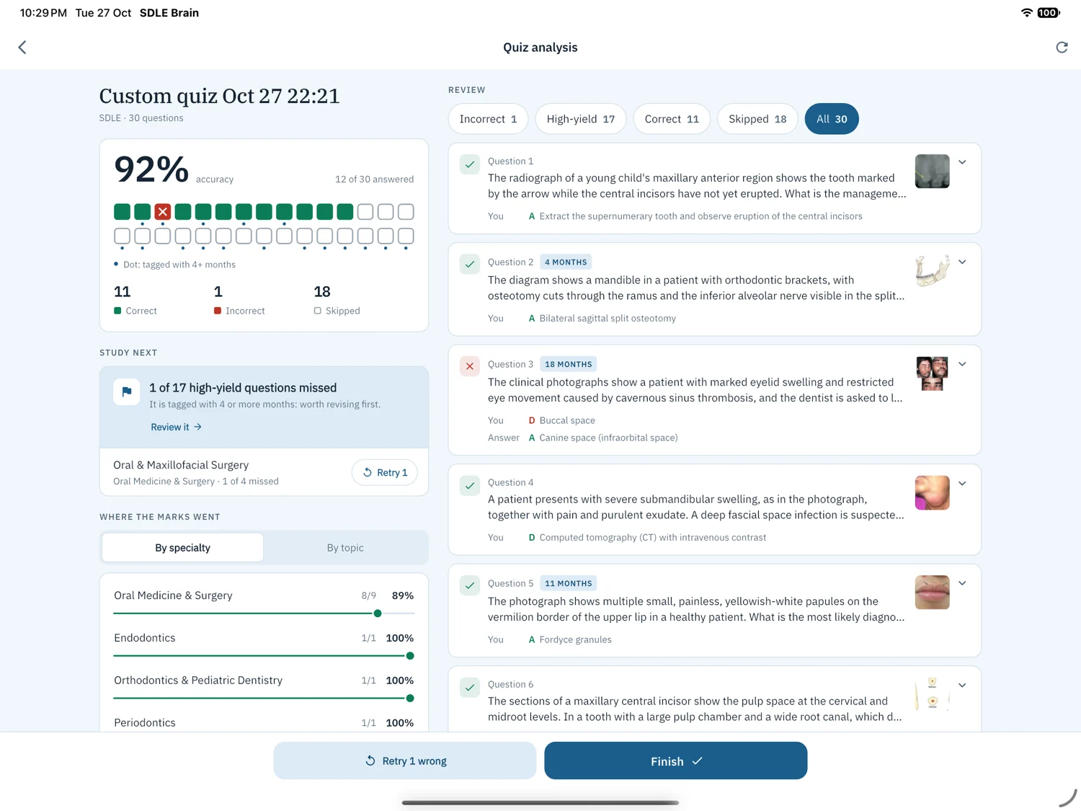Tap Endodontics progress bar
This screenshot has height=811, width=1081.
click(264, 656)
